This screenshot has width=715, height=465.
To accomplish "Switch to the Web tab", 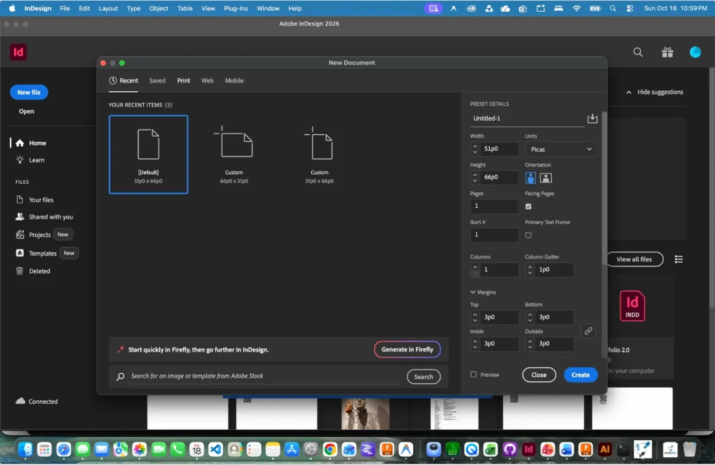I will [x=207, y=81].
